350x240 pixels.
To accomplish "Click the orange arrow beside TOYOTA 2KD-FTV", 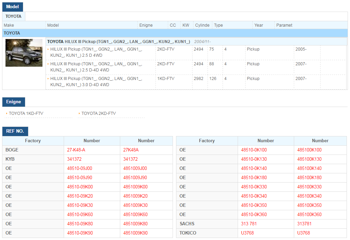I will (x=79, y=114).
